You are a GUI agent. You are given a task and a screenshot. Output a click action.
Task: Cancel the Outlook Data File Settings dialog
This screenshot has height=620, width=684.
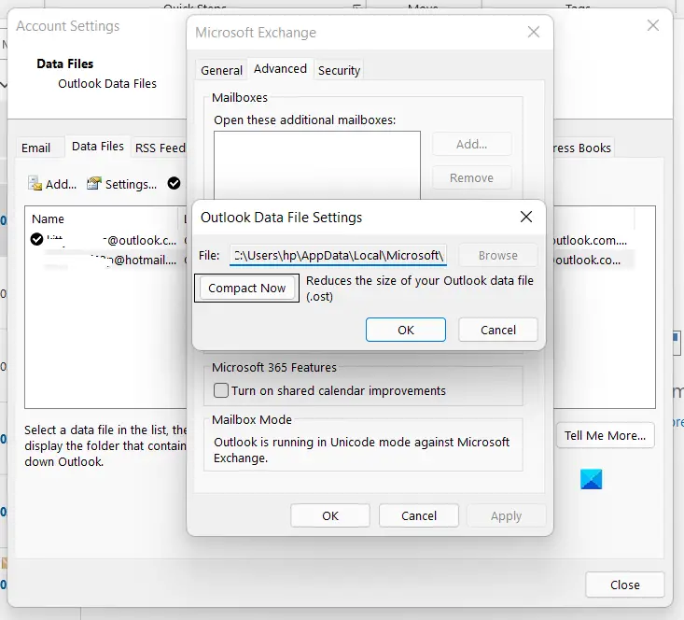497,330
